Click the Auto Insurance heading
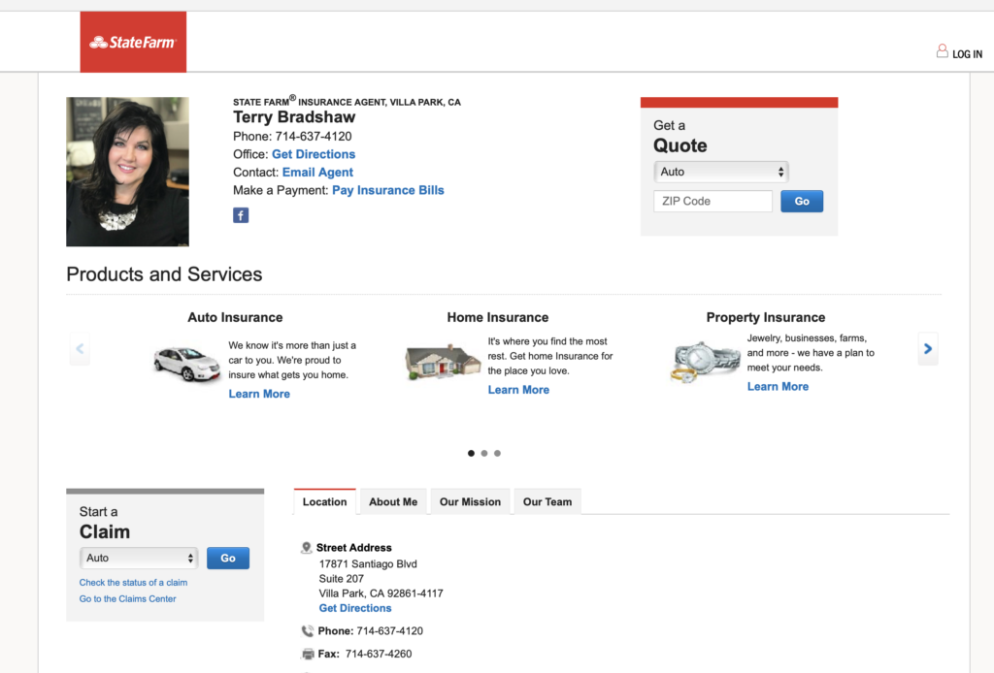 pos(235,318)
